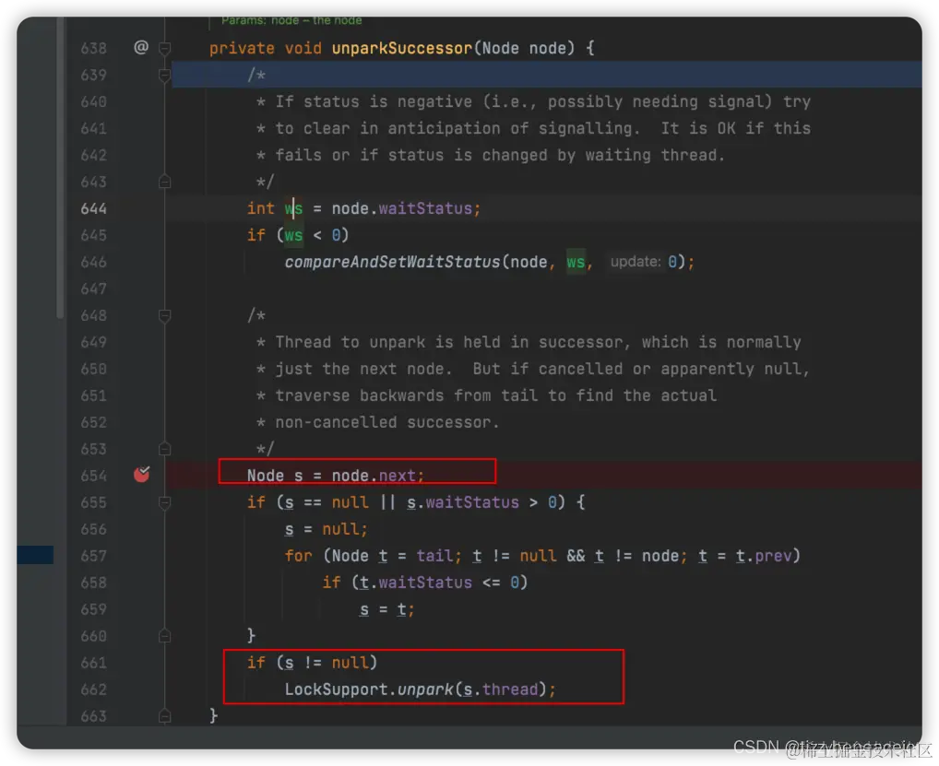
Task: Fold the comment end marker at line 643
Action: [x=165, y=182]
